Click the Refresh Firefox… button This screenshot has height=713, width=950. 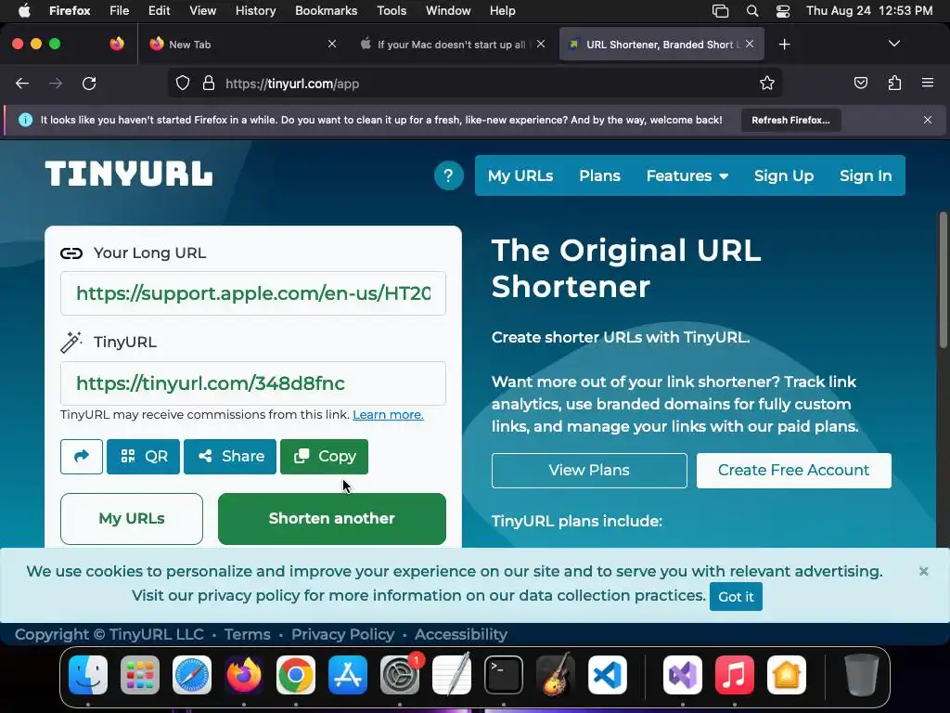[x=790, y=120]
